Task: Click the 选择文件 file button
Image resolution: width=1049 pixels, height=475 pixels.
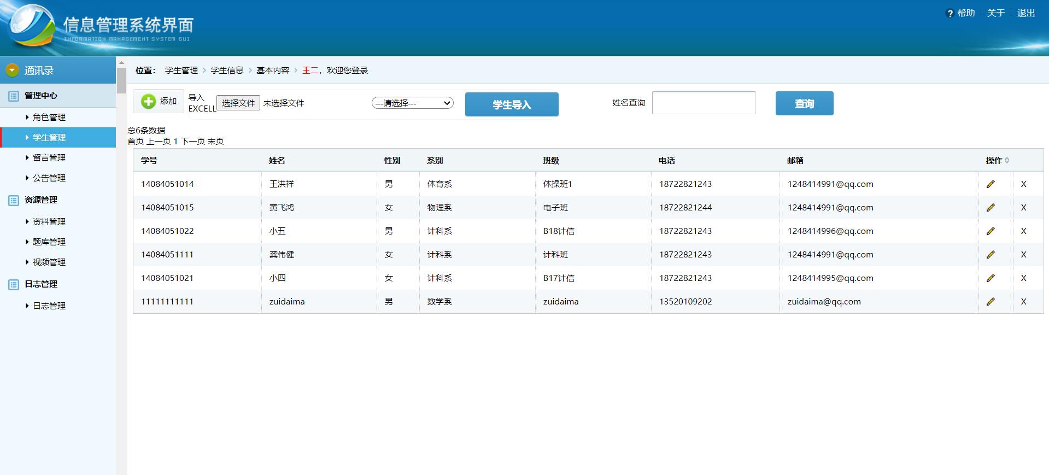Action: coord(238,103)
